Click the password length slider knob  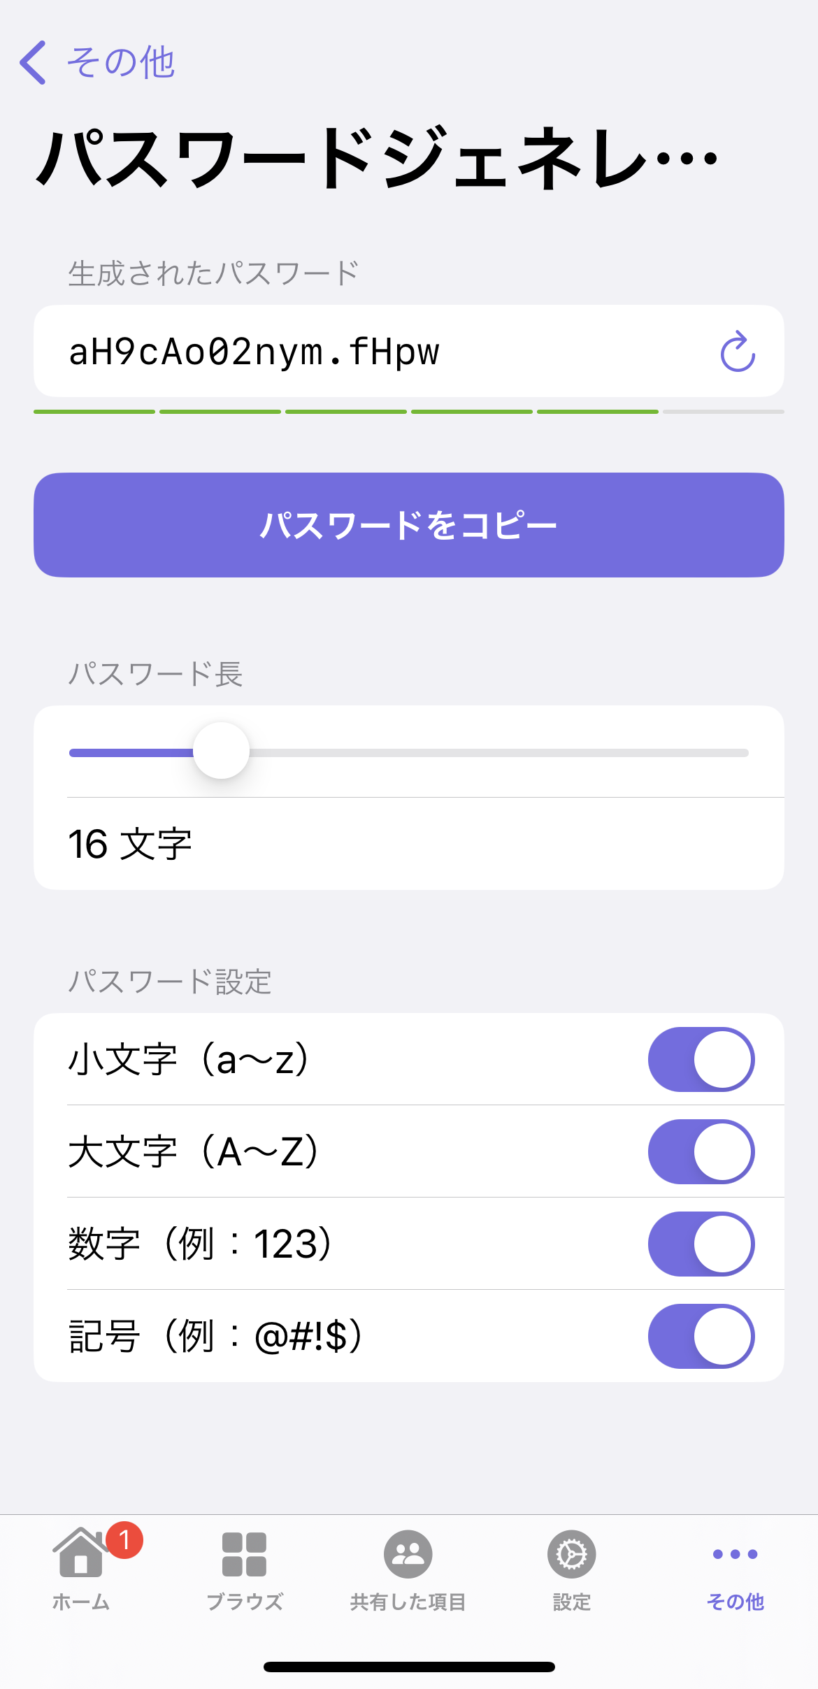tap(221, 751)
